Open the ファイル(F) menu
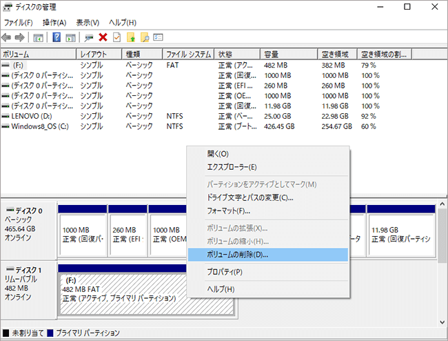This screenshot has width=448, height=341. [x=19, y=22]
